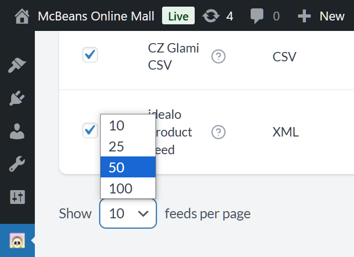Open the comments bubble icon
This screenshot has height=257, width=354.
pos(257,16)
